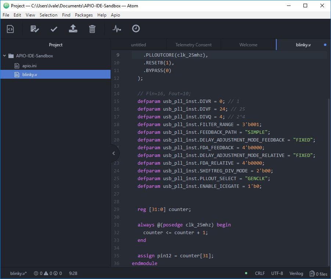The height and width of the screenshot is (279, 331).
Task: Open the CRLF line ending selector
Action: (260, 273)
